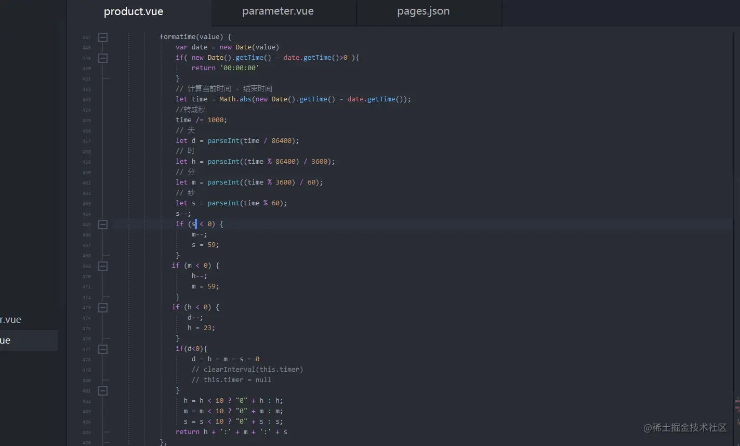Click the // 秒 comment
This screenshot has height=446, width=740.
tap(185, 193)
